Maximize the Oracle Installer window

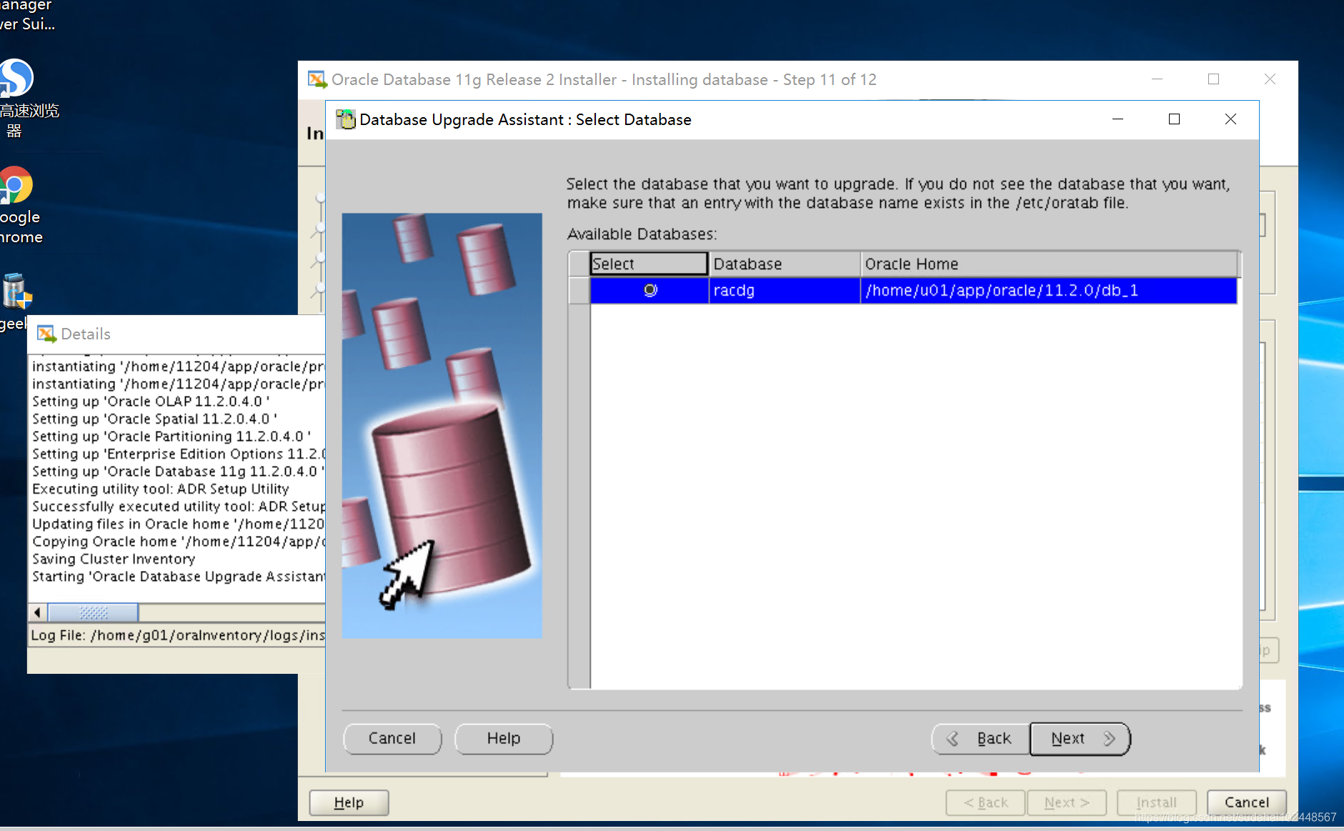tap(1213, 79)
